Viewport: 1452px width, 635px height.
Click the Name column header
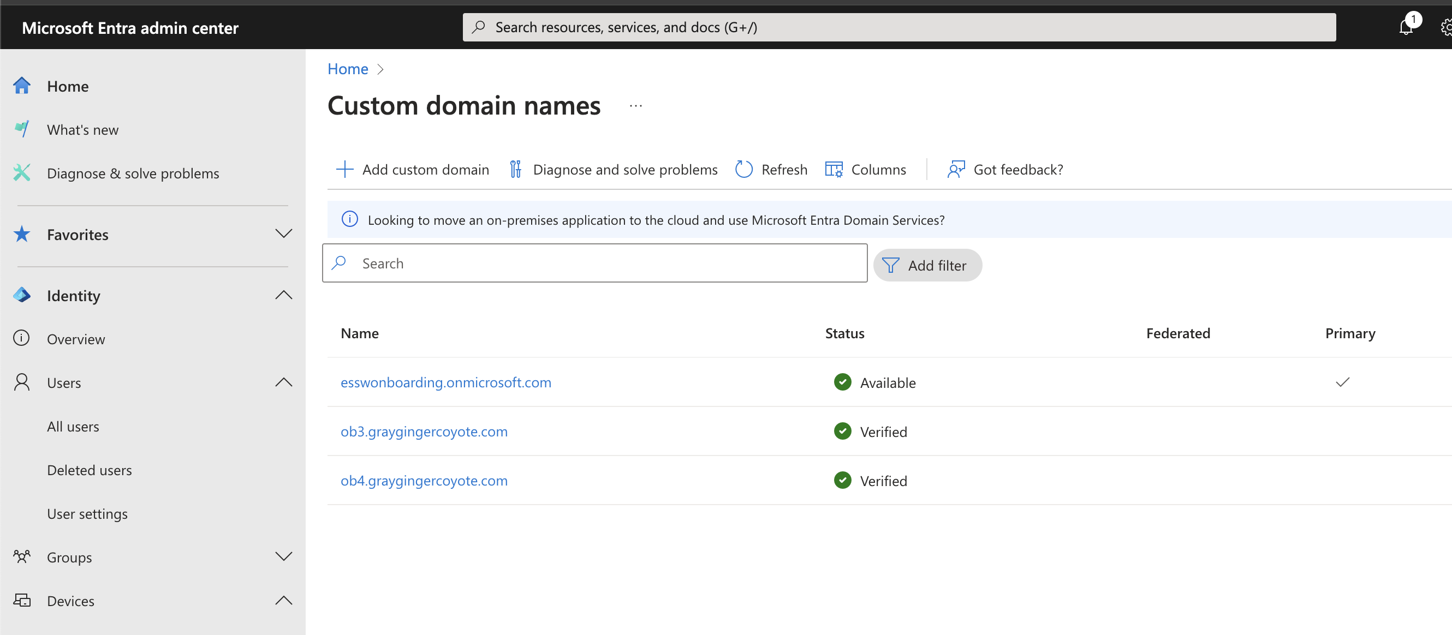[x=359, y=333]
